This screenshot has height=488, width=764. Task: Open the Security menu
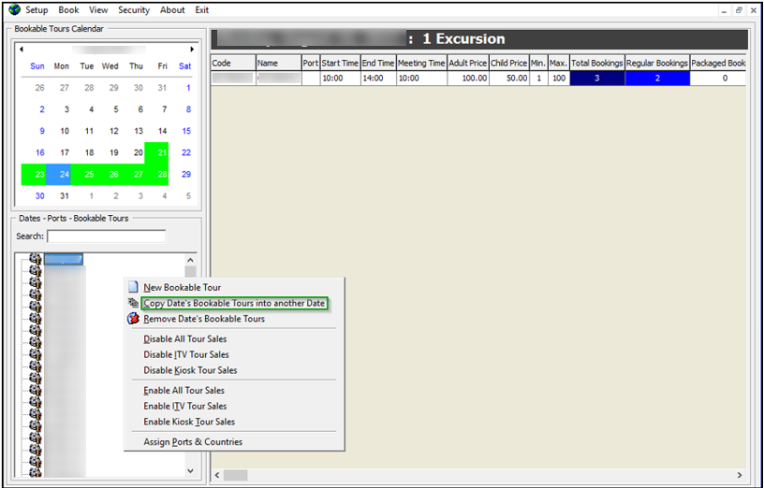point(134,10)
